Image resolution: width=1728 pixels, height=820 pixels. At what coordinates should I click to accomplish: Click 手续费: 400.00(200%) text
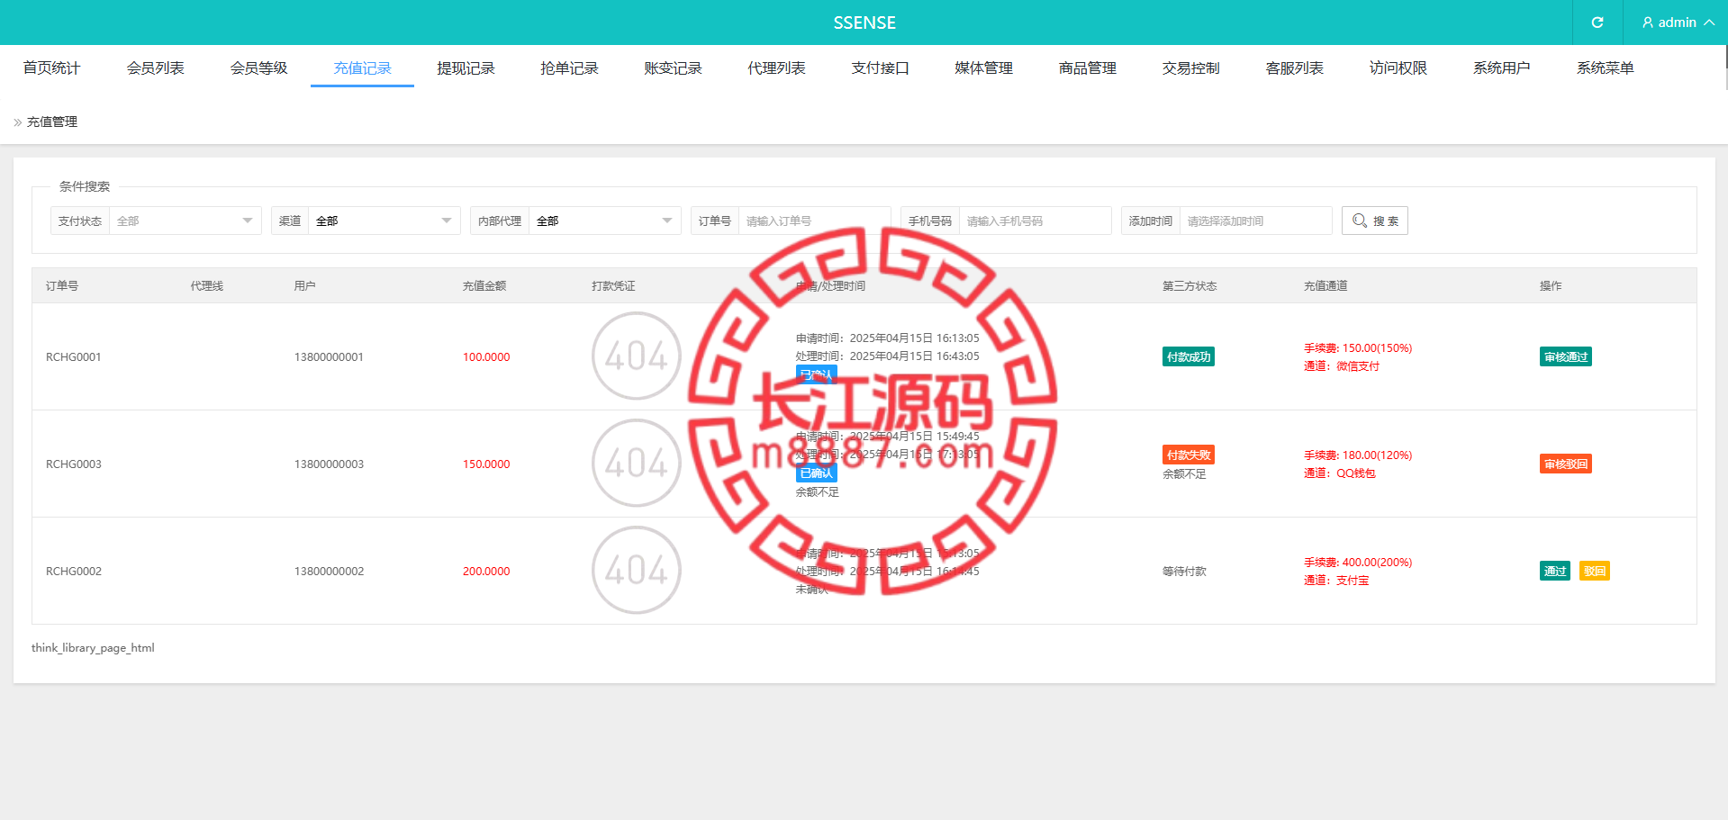click(1358, 563)
